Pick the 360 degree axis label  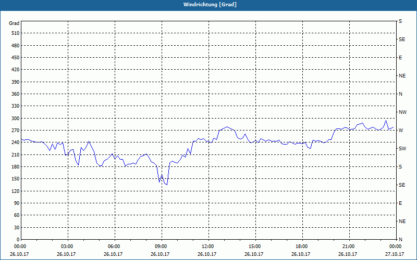(x=16, y=94)
